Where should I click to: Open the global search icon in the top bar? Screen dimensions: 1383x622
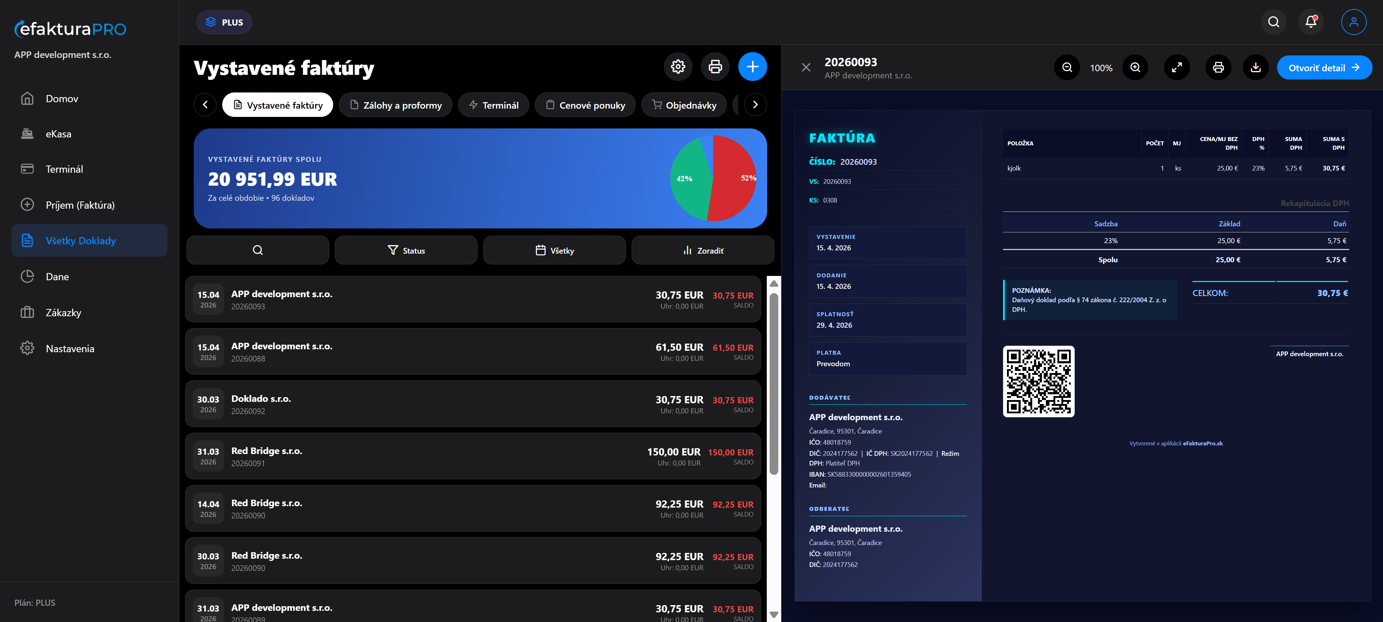(x=1274, y=22)
